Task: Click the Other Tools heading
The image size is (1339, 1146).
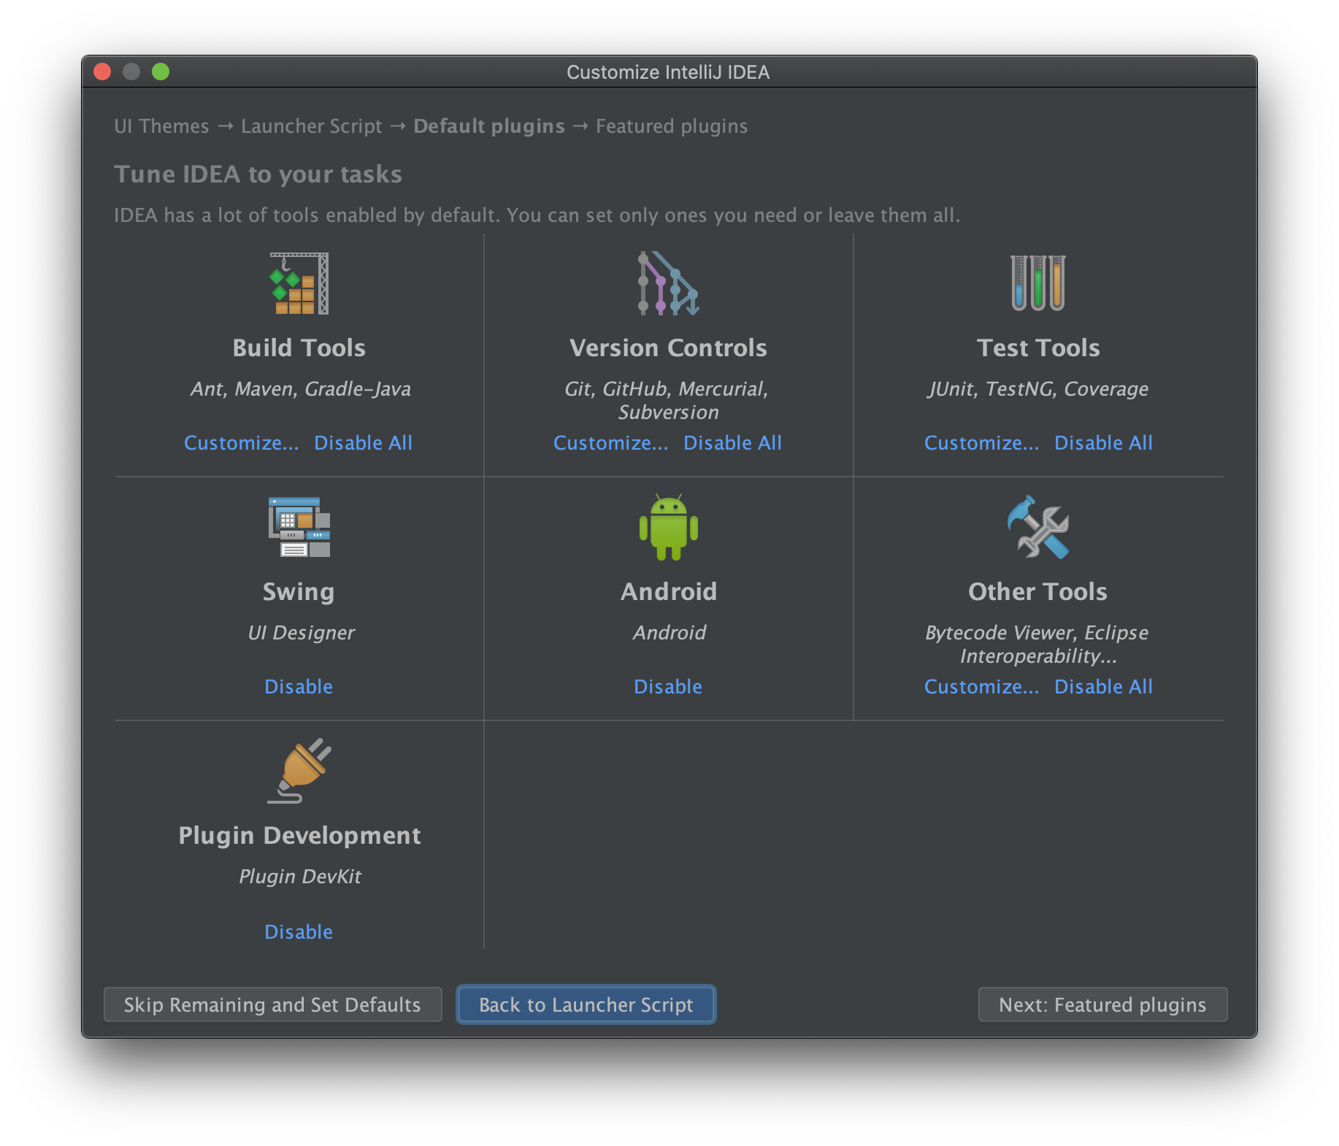Action: tap(1038, 592)
